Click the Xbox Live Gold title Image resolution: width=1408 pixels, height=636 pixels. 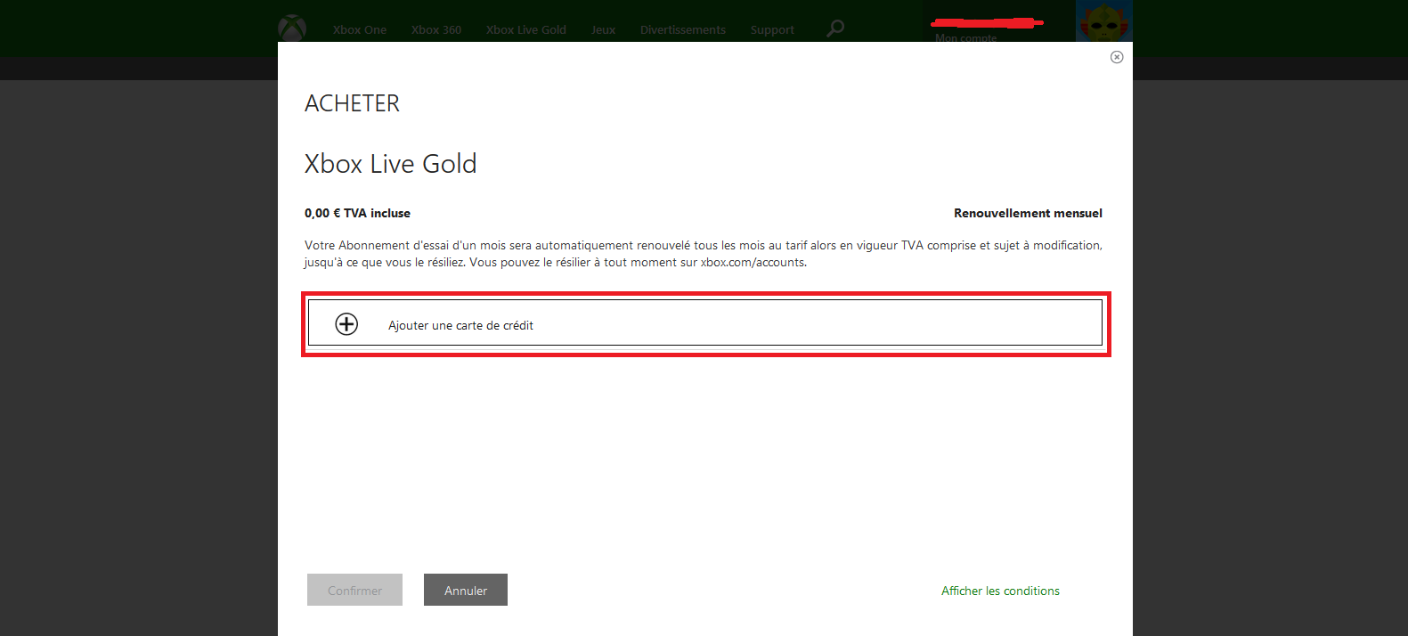[x=391, y=164]
